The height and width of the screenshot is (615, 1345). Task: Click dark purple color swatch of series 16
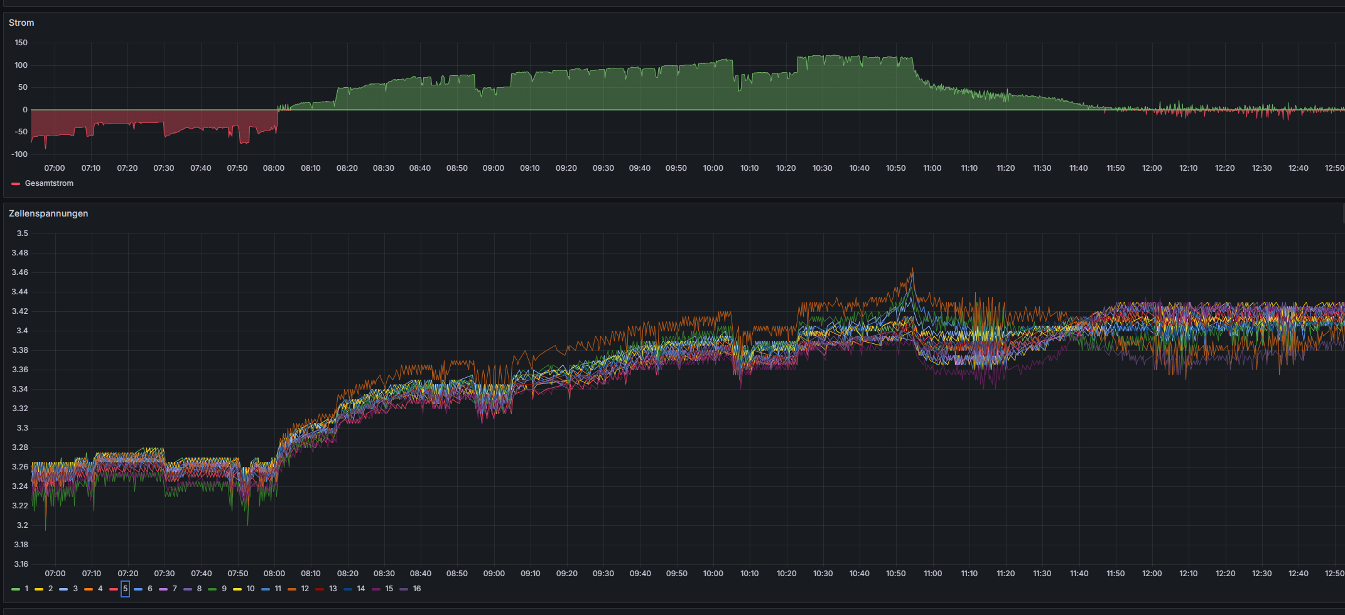[403, 589]
